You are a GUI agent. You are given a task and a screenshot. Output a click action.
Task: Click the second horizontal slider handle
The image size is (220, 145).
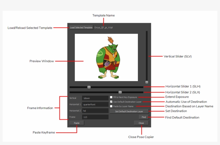(120, 92)
